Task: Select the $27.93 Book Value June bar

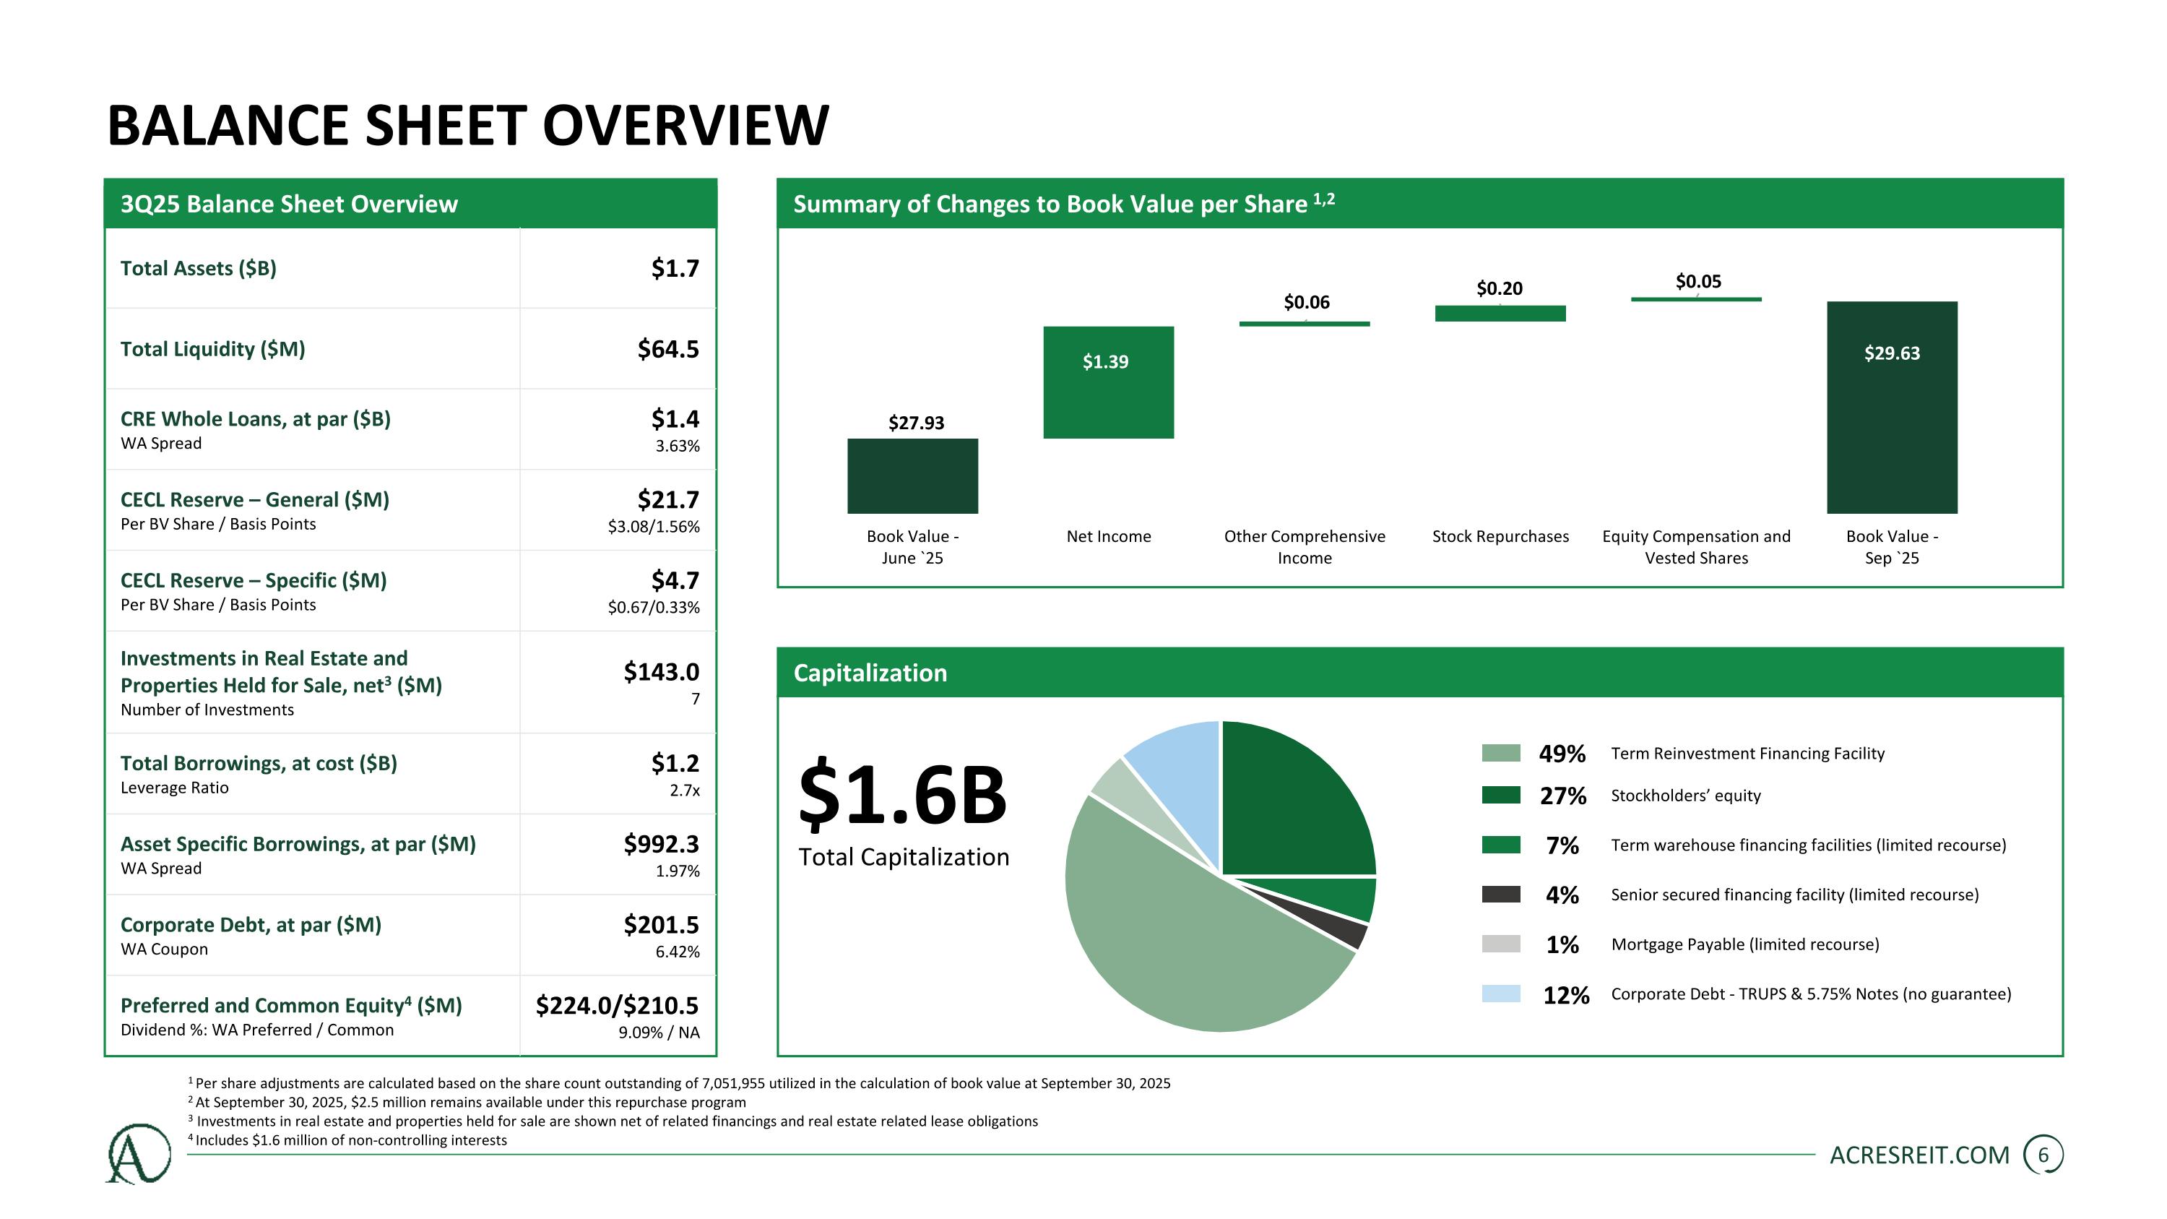Action: (913, 476)
